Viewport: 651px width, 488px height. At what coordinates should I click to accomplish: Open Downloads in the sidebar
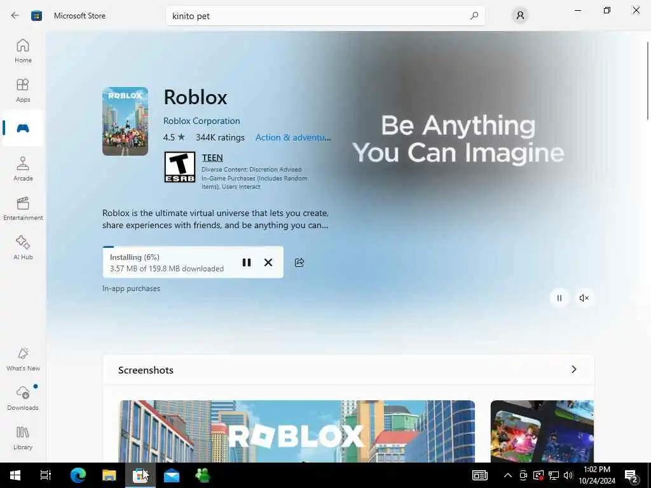23,398
